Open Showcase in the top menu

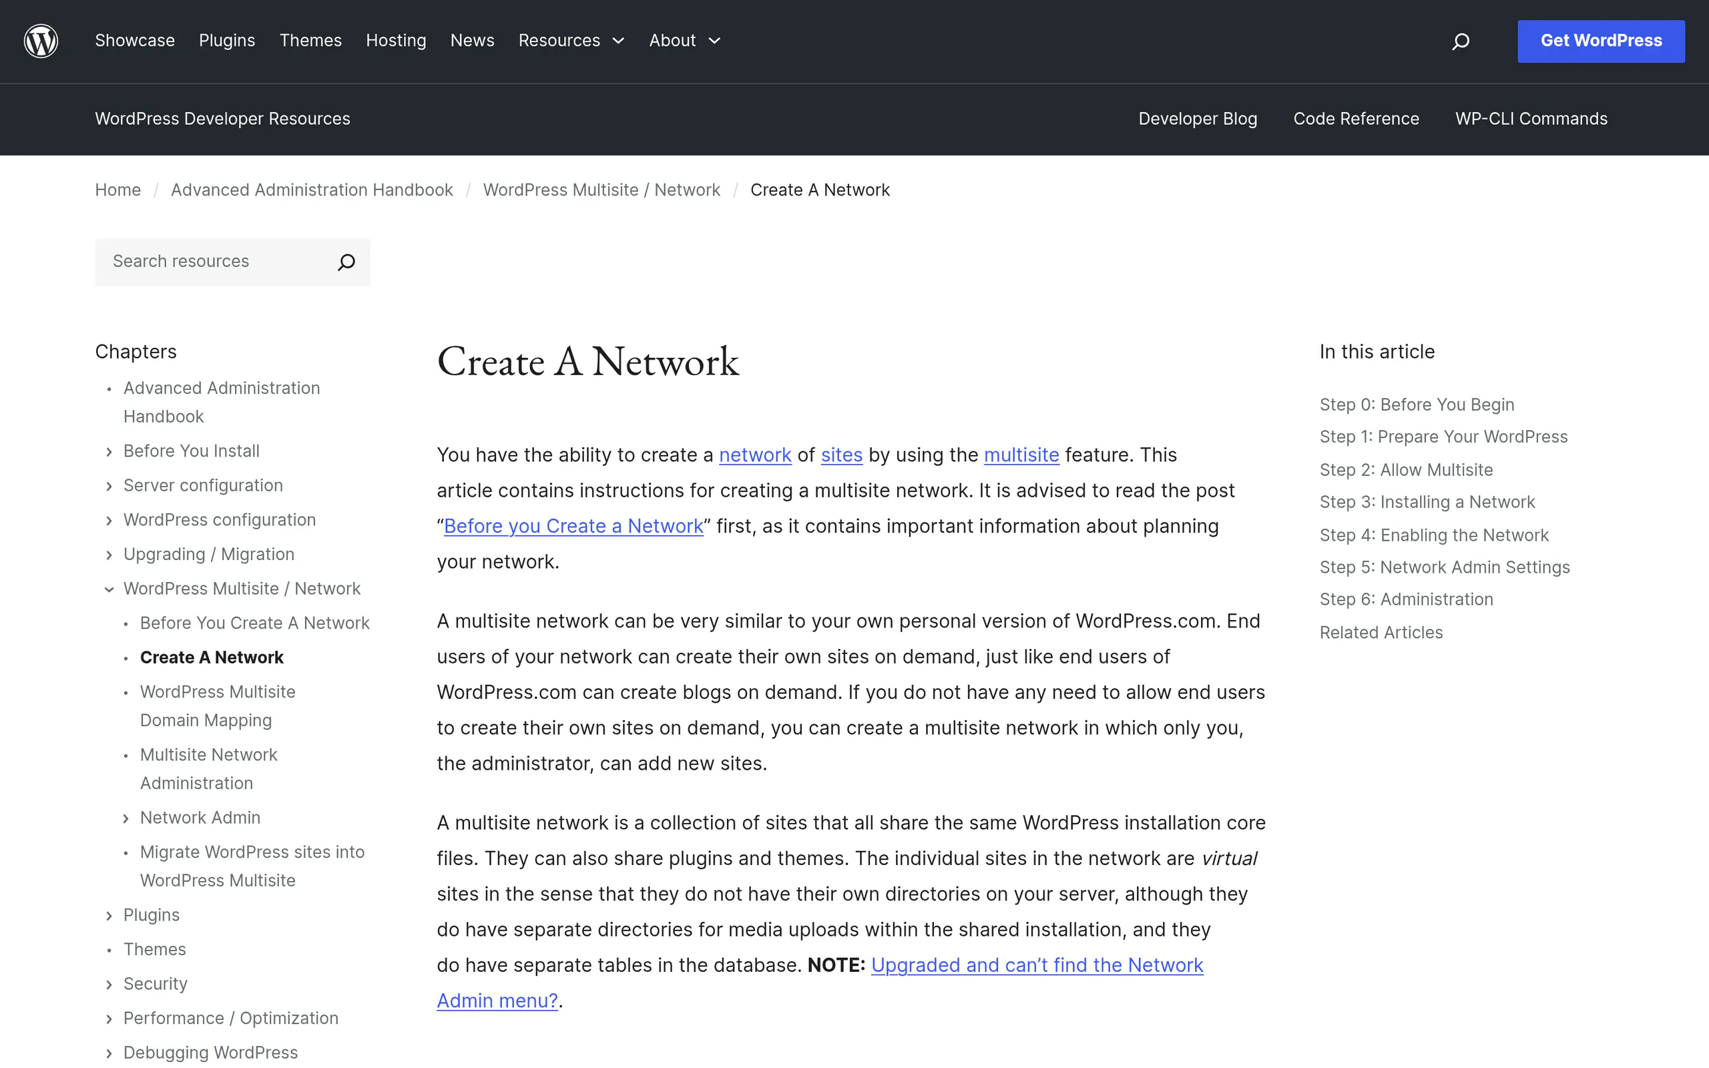(x=135, y=40)
